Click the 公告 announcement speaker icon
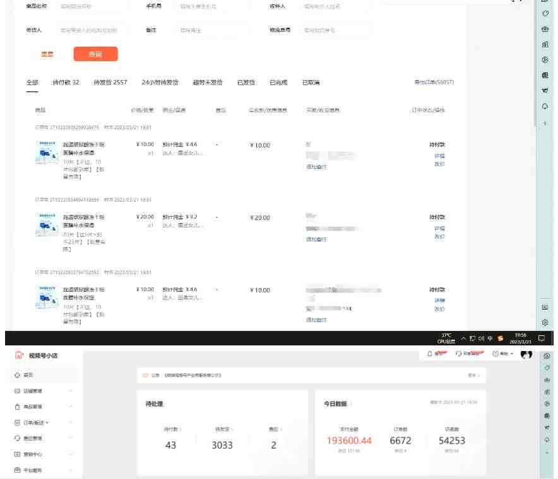The image size is (558, 479). click(145, 375)
